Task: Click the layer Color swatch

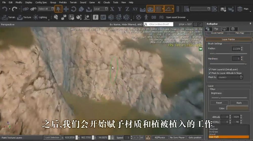Action: [x=238, y=108]
